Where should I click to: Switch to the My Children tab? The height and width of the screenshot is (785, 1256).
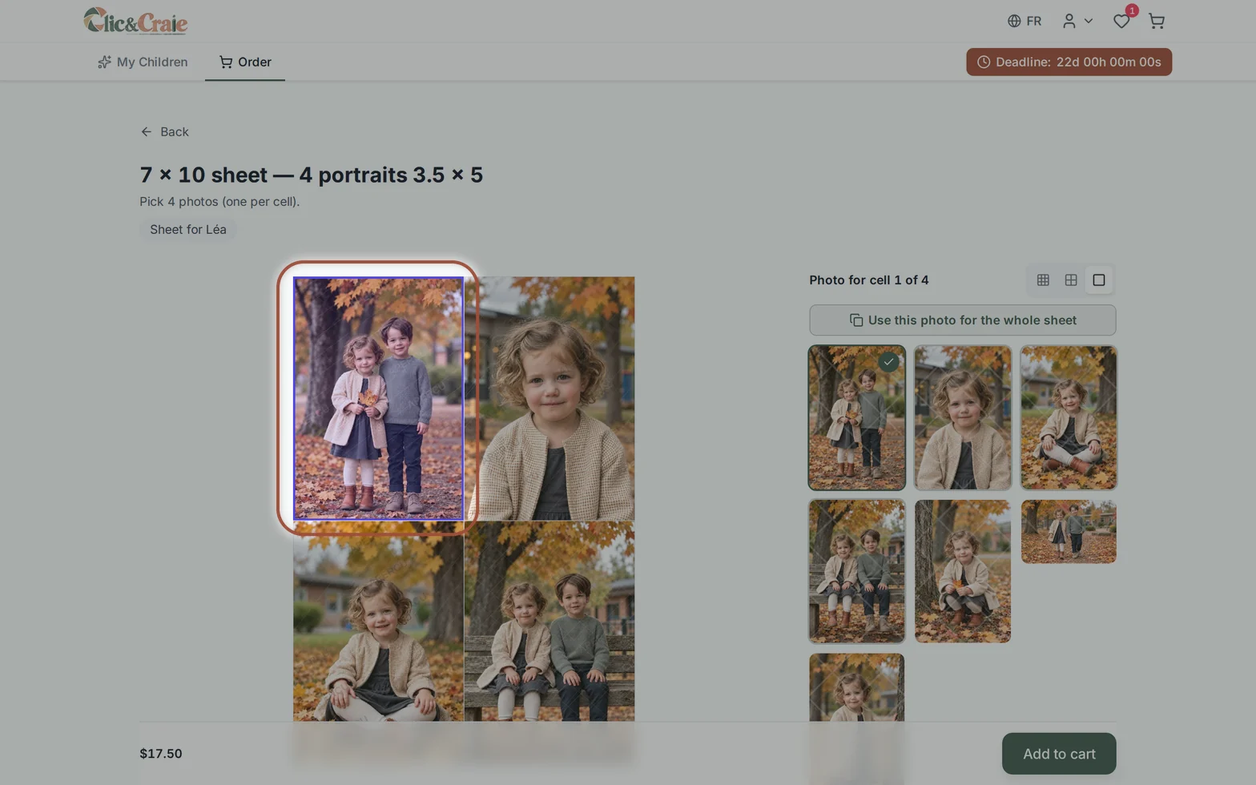pos(143,62)
